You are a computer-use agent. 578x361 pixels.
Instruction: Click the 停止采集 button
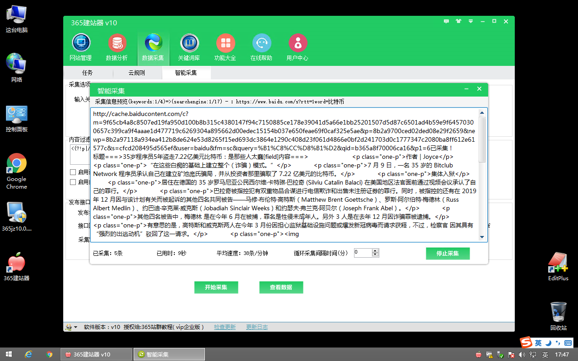[x=447, y=254]
